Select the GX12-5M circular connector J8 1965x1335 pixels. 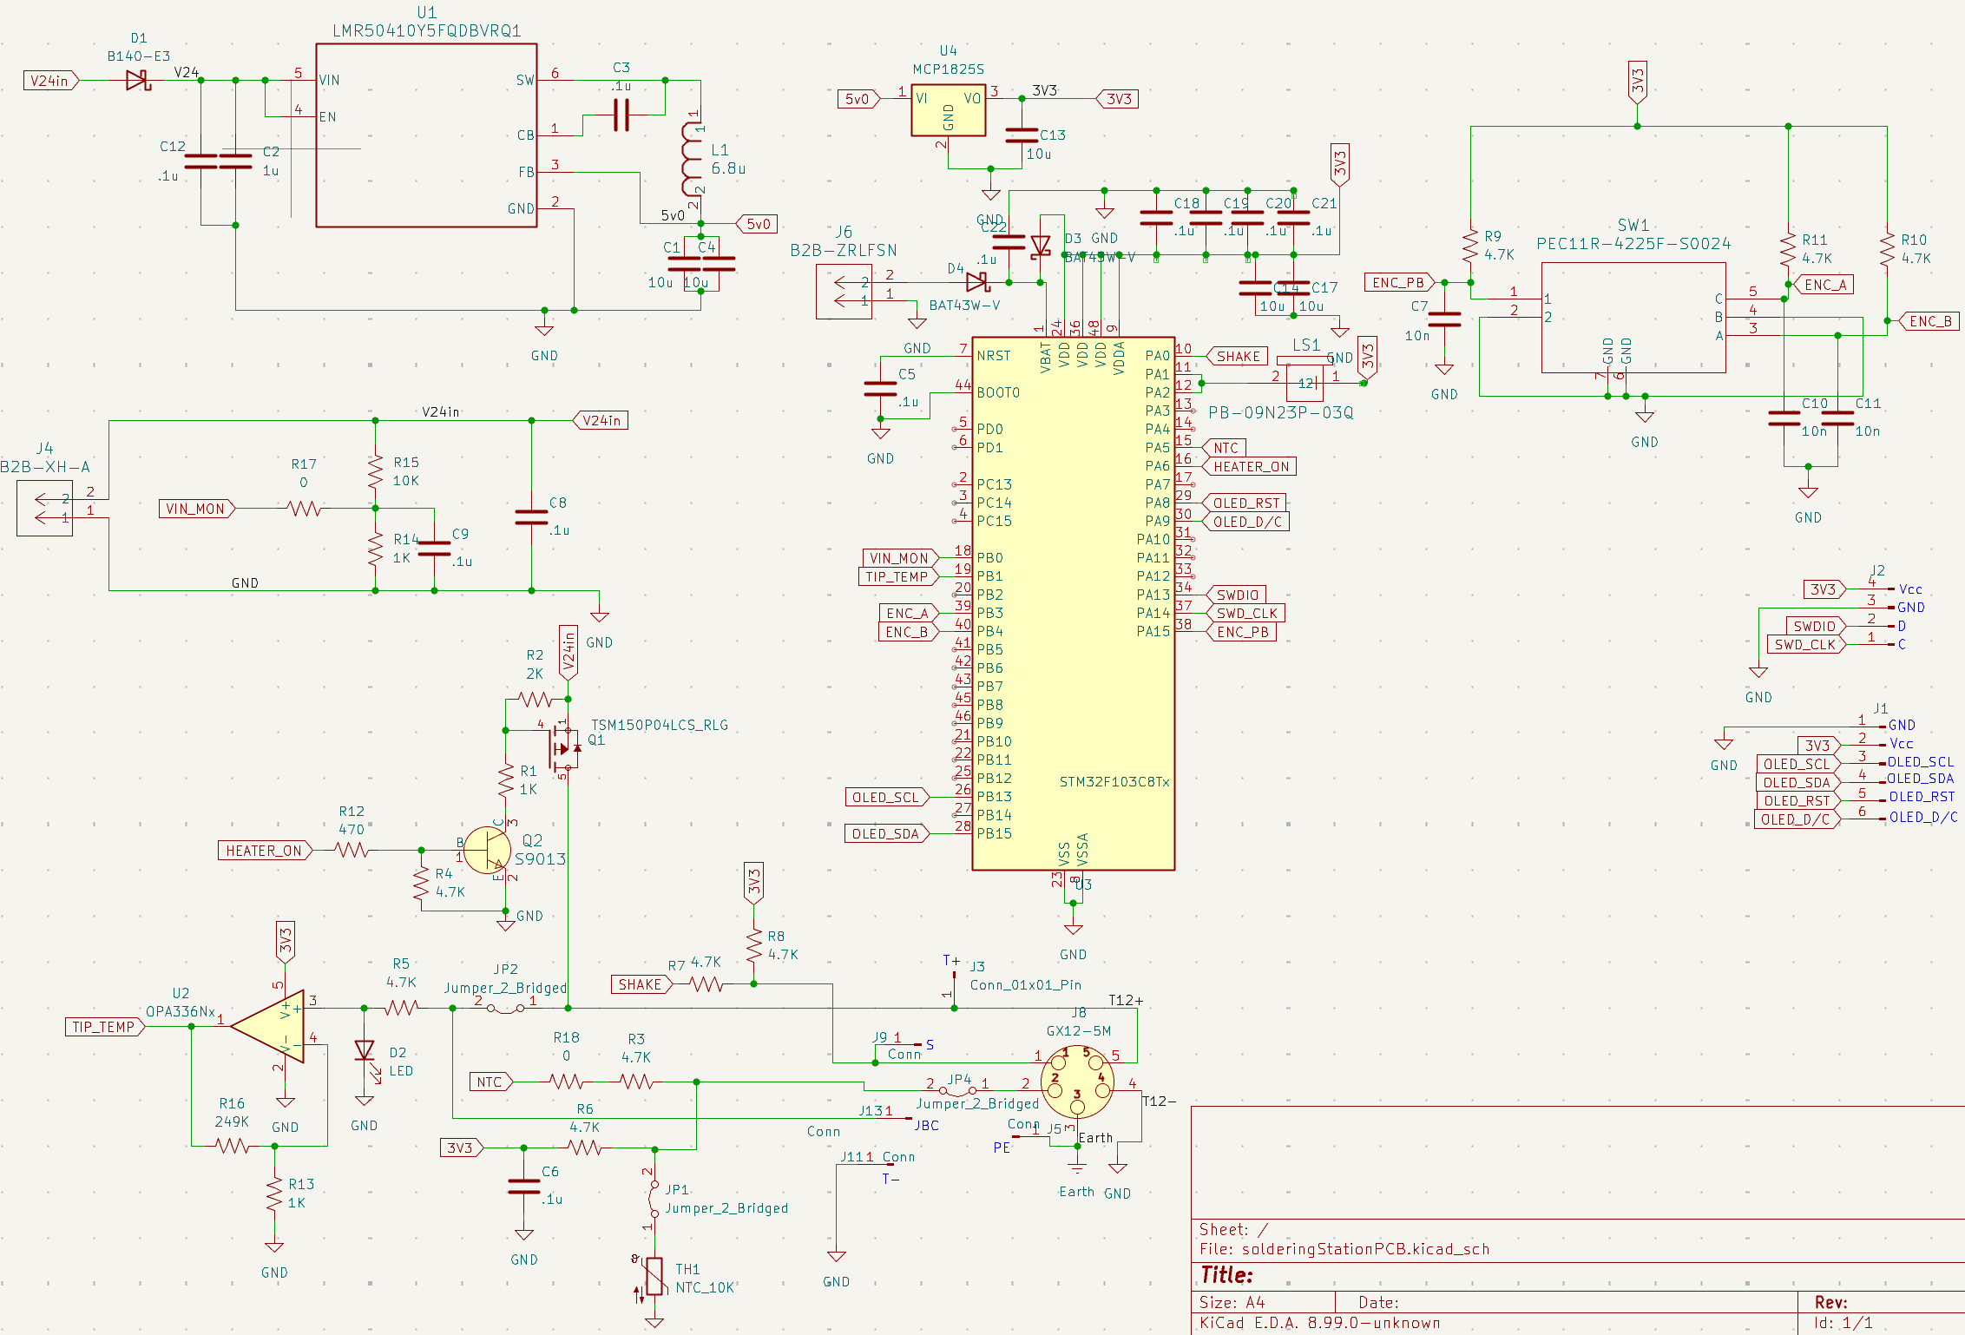[x=1077, y=1082]
